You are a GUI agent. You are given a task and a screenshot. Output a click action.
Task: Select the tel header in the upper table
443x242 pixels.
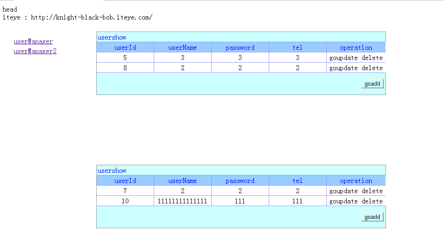click(298, 47)
